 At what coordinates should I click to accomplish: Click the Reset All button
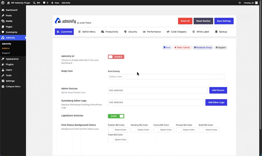(x=185, y=21)
